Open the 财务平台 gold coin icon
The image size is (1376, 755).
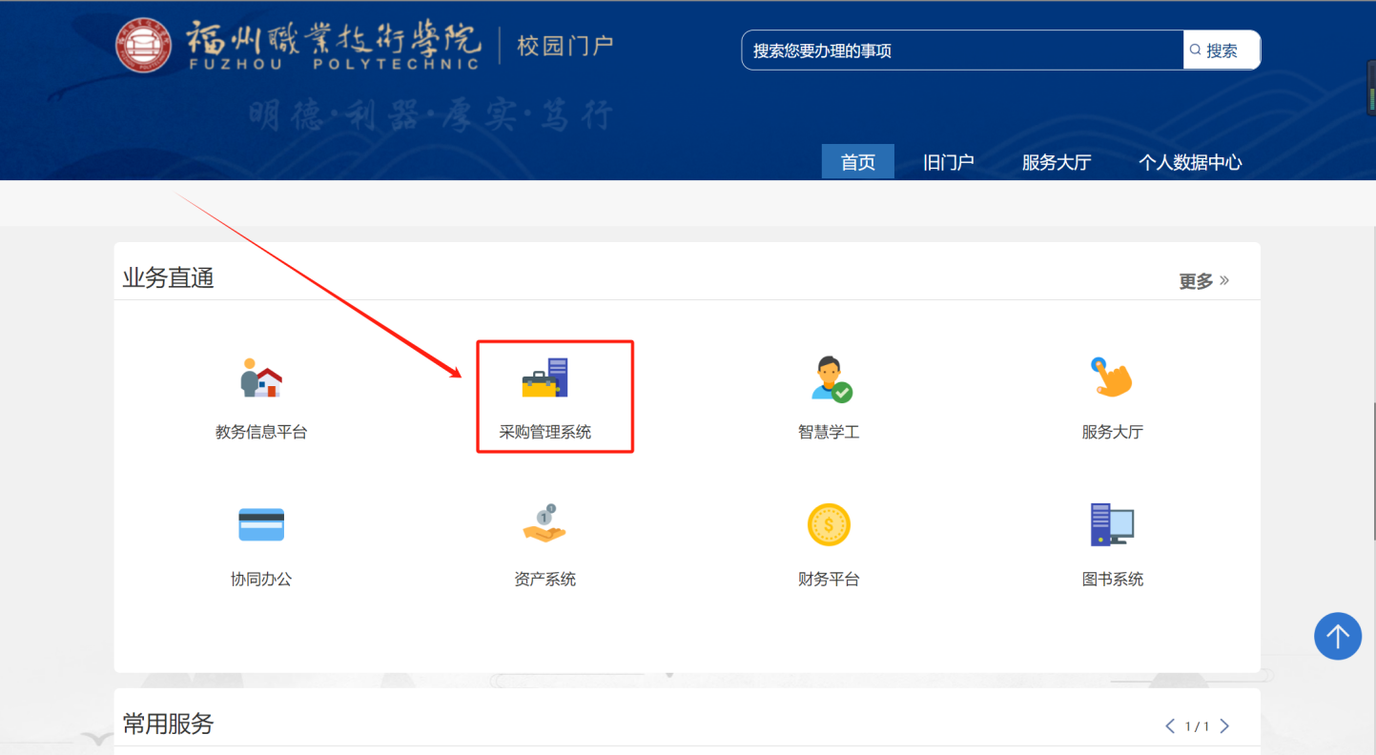[x=829, y=524]
